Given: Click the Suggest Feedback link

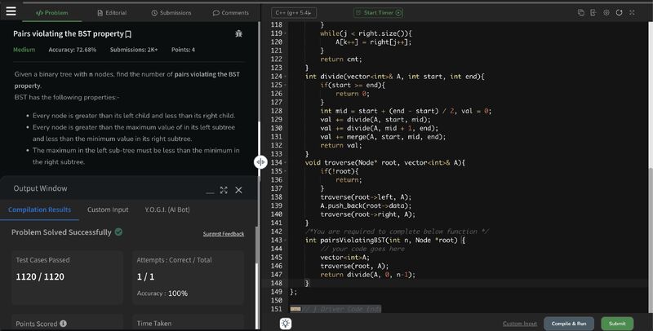Looking at the screenshot, I should click(x=224, y=234).
